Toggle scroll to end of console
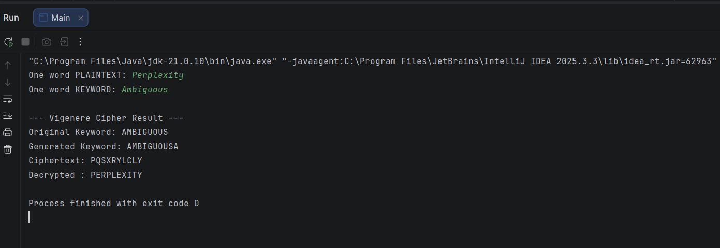 [x=8, y=115]
